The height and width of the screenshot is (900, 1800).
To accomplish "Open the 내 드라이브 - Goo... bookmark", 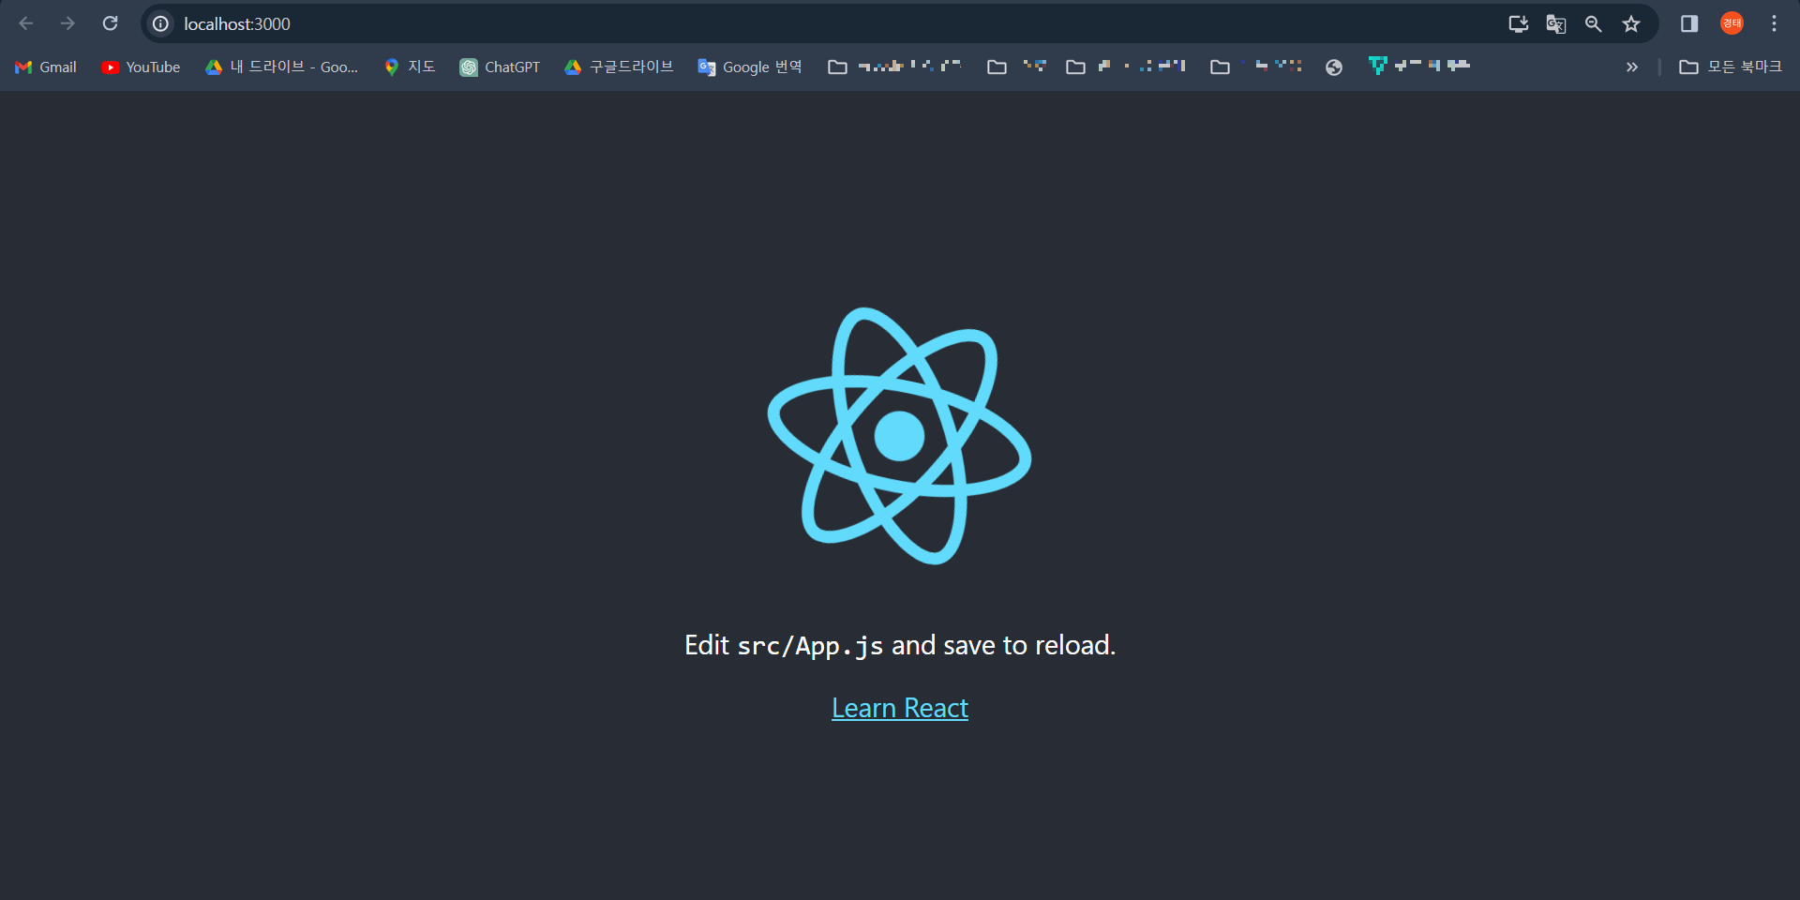I will pyautogui.click(x=281, y=67).
